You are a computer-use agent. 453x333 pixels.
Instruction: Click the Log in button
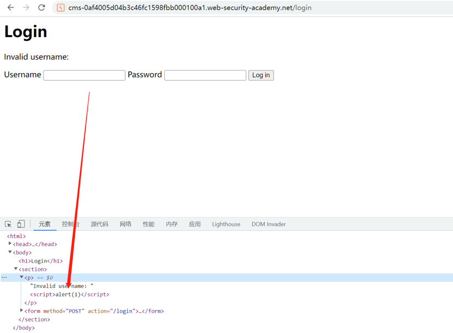261,75
